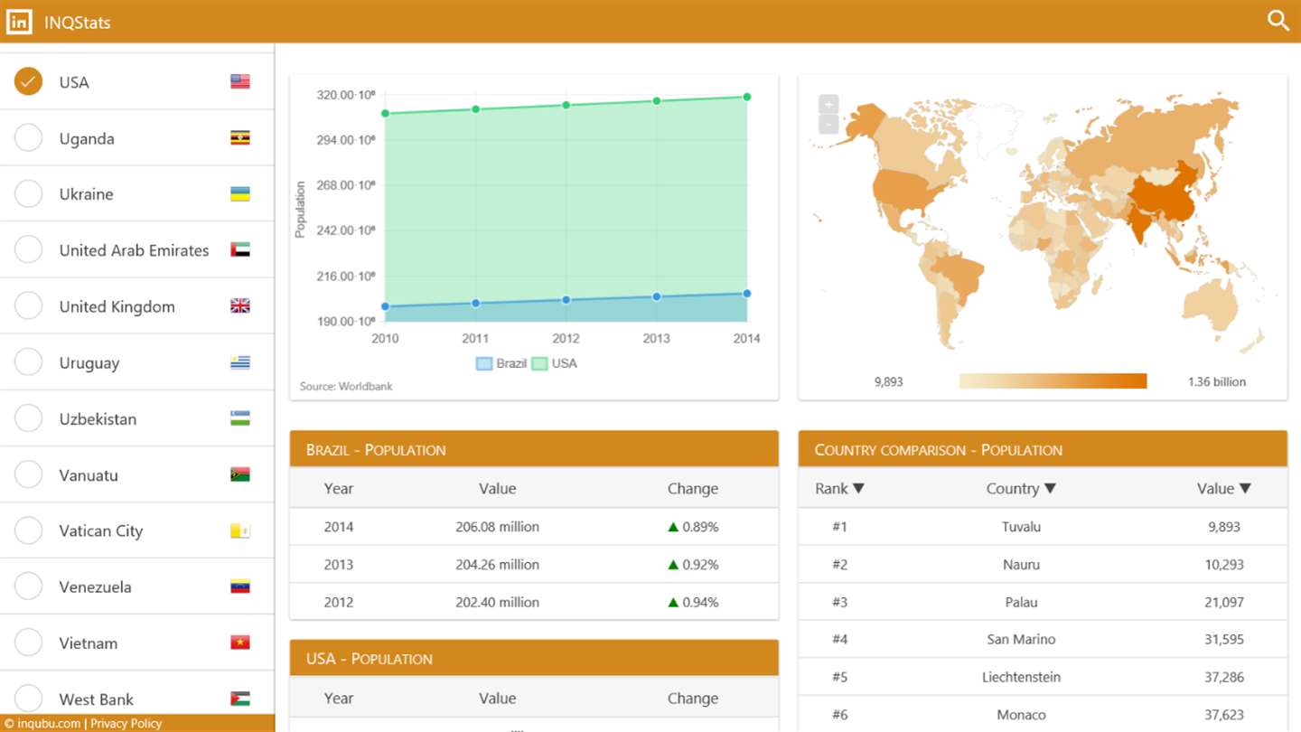Image resolution: width=1301 pixels, height=732 pixels.
Task: Click Tuvalu in the comparison table
Action: tap(1022, 527)
